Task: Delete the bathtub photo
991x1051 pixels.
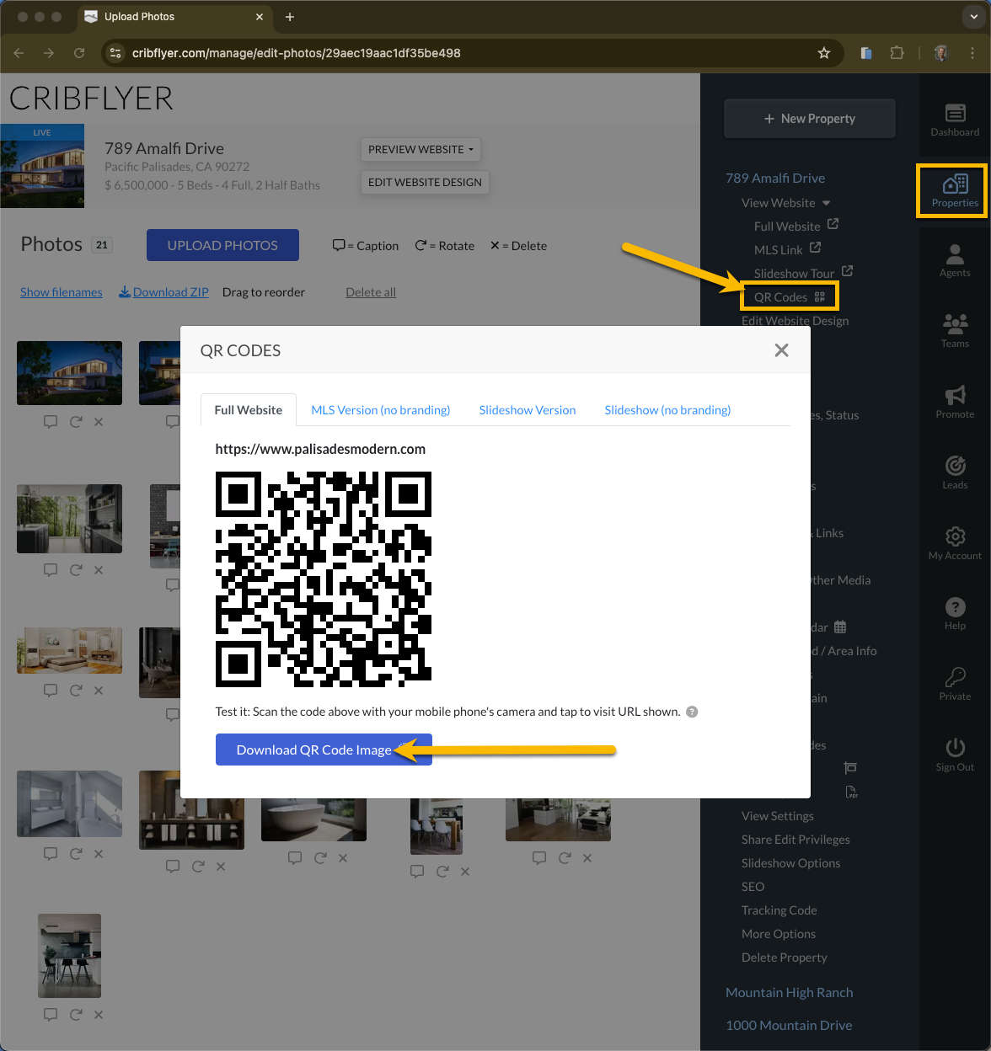Action: [x=343, y=858]
